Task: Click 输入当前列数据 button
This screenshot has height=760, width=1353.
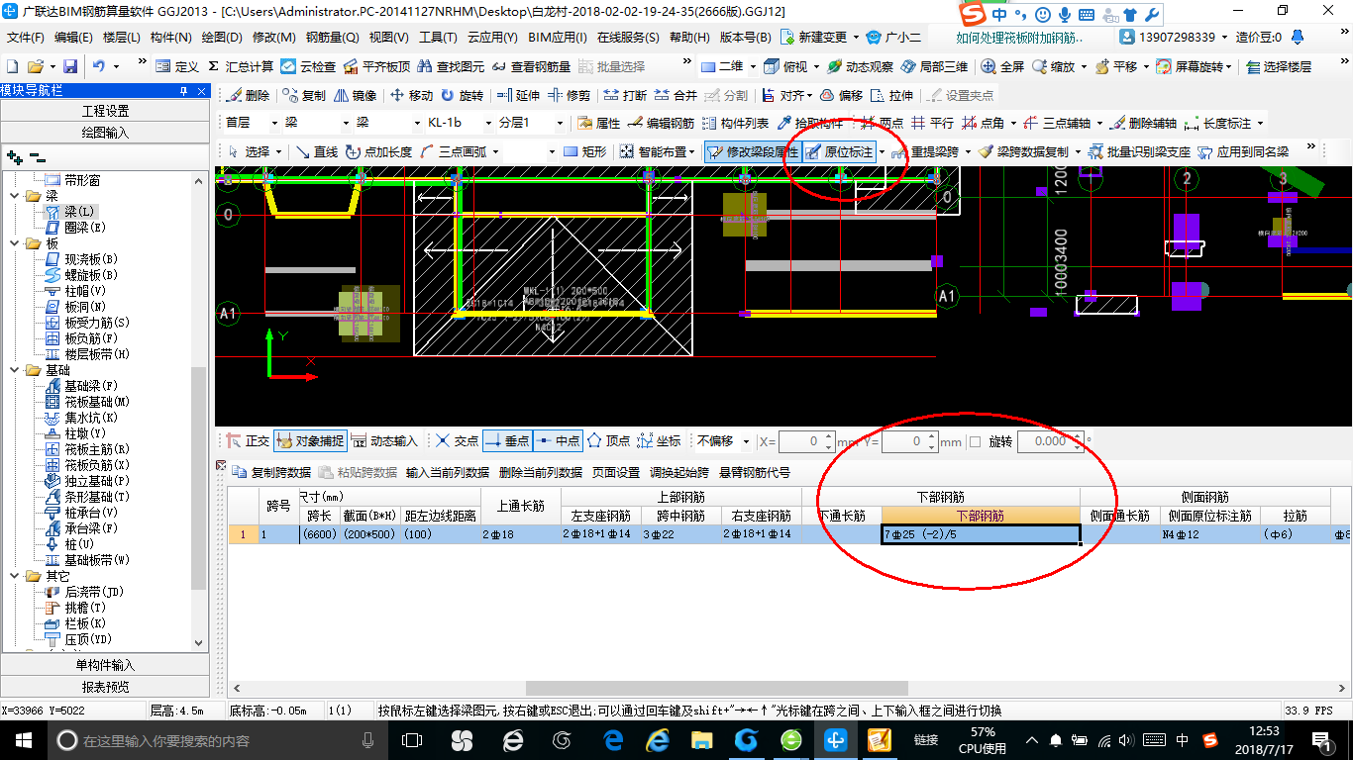Action: [448, 473]
